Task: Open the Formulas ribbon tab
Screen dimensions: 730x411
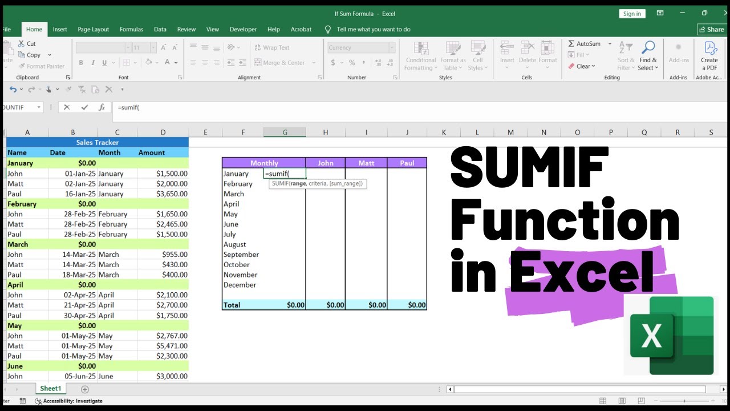Action: 131,29
